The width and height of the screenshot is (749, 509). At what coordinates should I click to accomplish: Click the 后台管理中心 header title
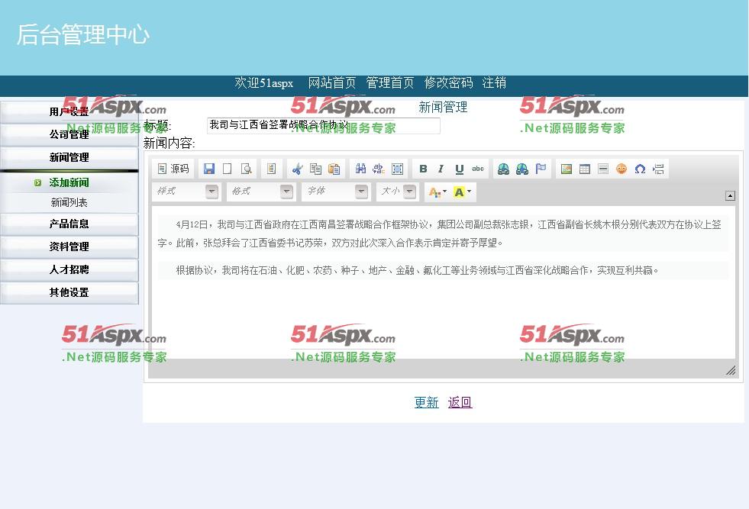click(83, 35)
